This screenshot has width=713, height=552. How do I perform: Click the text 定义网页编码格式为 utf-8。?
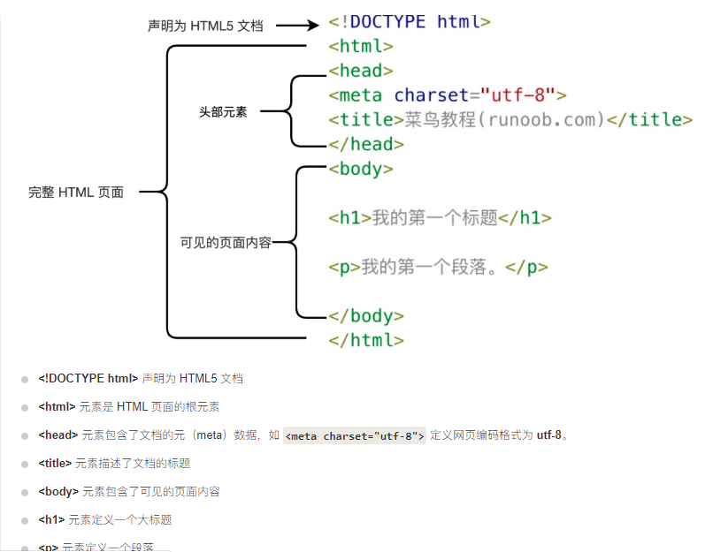[x=499, y=435]
